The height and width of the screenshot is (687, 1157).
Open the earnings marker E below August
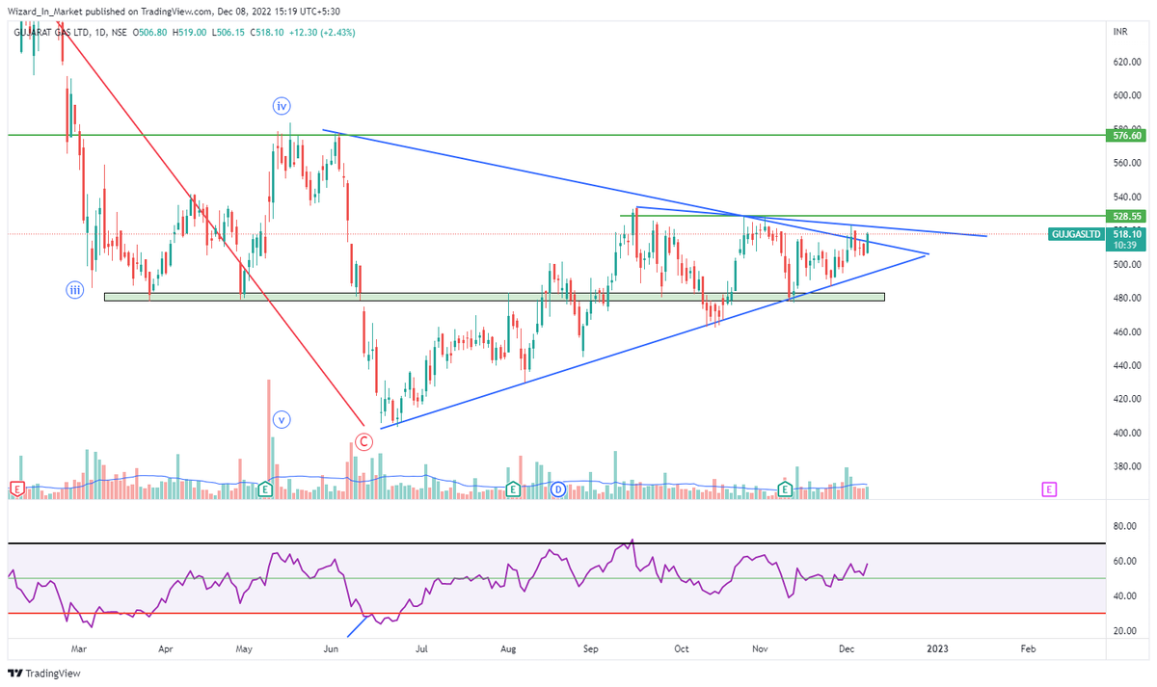point(513,489)
